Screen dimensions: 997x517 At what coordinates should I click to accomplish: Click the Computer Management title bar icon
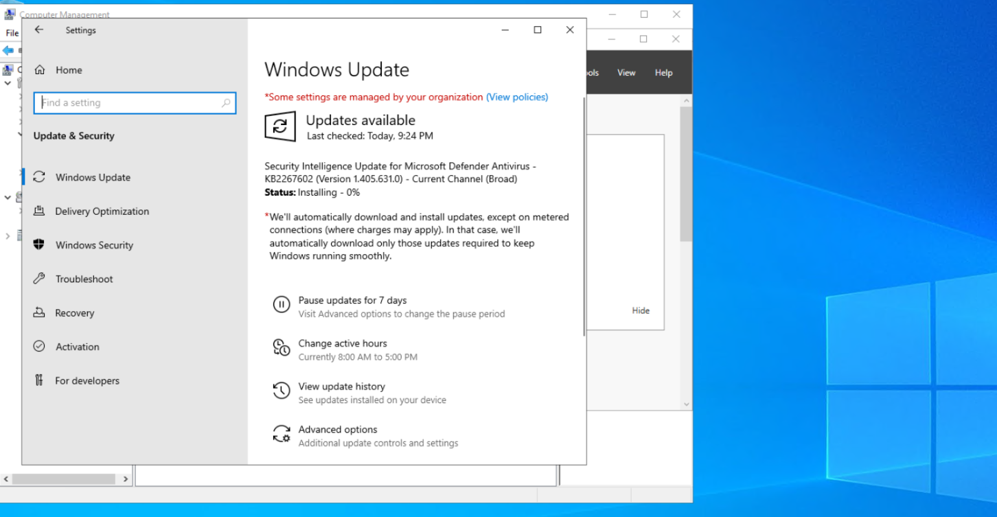tap(10, 14)
